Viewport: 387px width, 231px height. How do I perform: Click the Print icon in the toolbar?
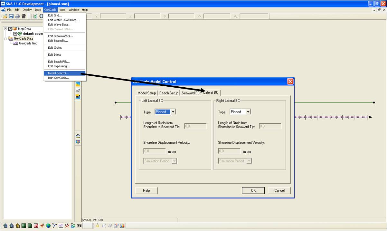click(17, 16)
